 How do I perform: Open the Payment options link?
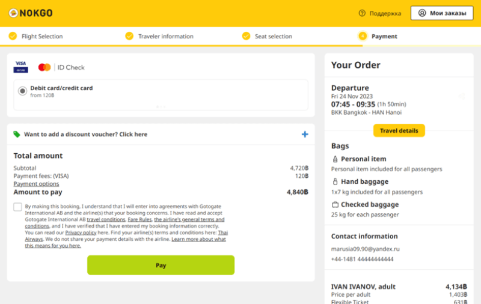[x=36, y=184]
